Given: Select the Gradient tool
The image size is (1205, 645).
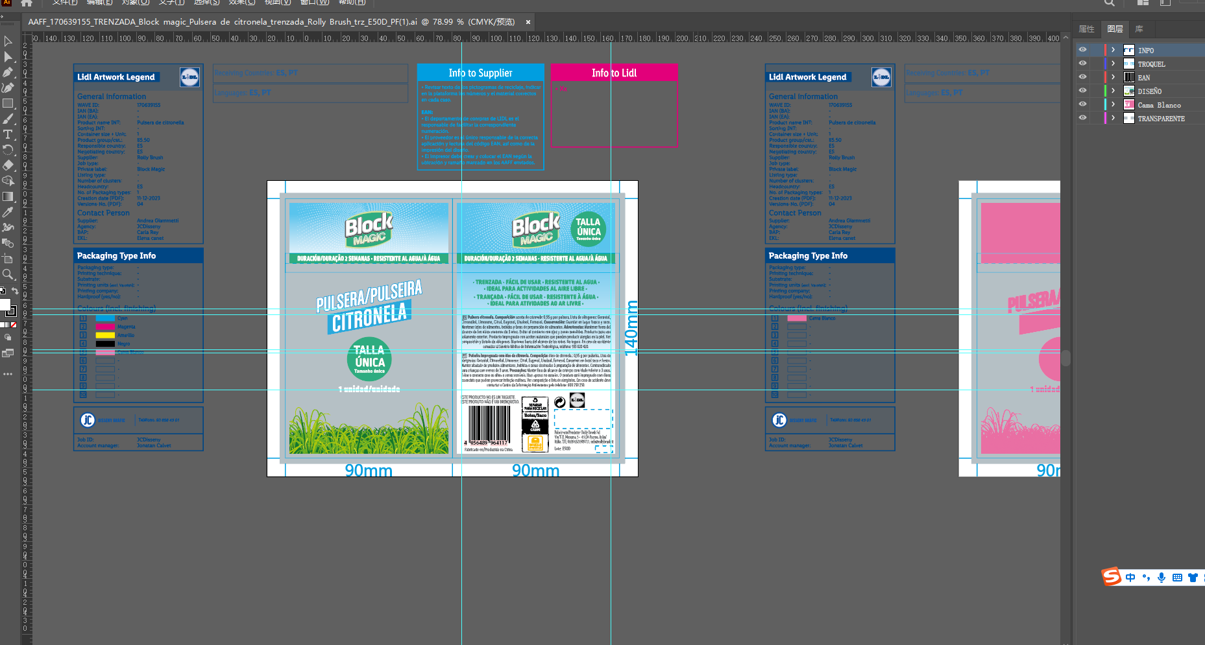Looking at the screenshot, I should [8, 196].
